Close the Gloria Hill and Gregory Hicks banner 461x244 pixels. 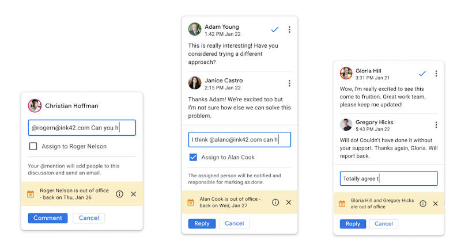436,204
